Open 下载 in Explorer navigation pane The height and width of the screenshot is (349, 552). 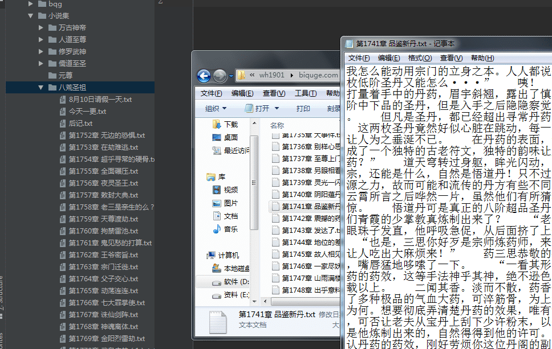click(225, 125)
